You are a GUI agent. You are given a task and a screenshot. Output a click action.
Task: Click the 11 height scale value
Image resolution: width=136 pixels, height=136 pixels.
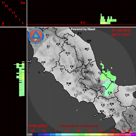click(x=13, y=13)
